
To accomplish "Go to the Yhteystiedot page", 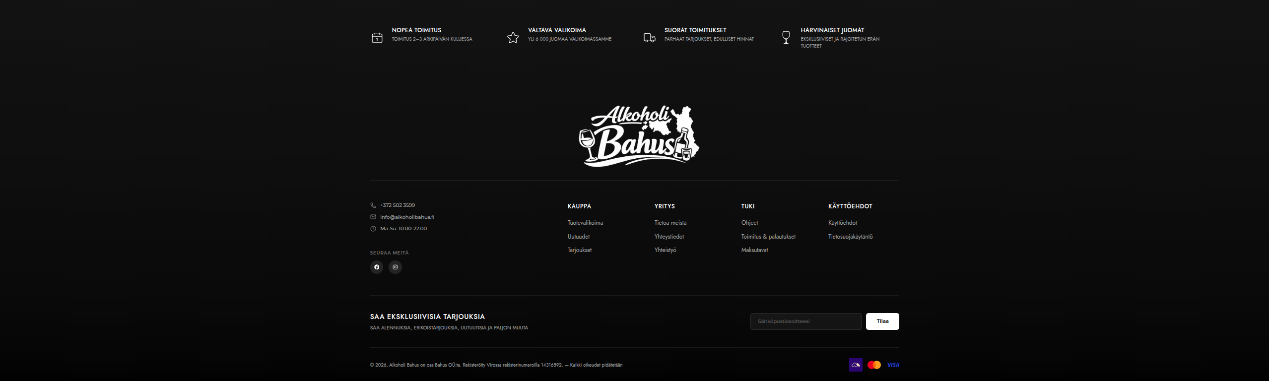I will tap(669, 237).
